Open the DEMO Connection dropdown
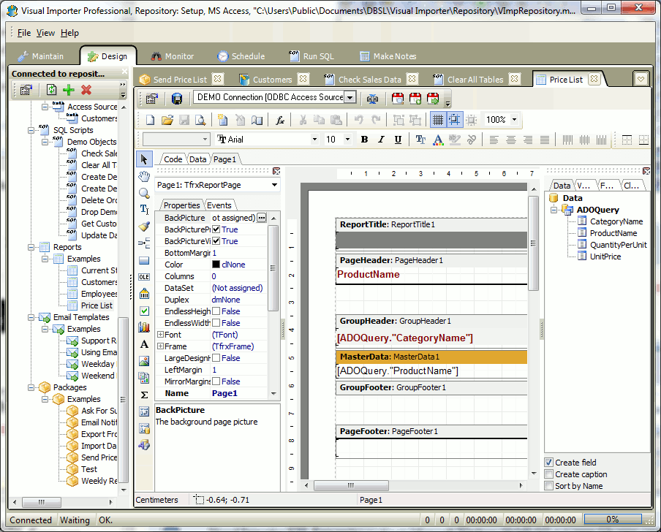 350,97
